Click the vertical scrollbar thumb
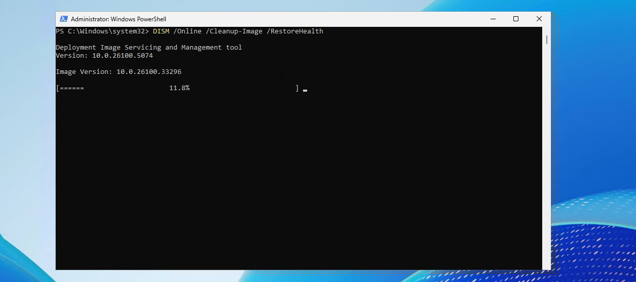The image size is (636, 282). pyautogui.click(x=547, y=39)
